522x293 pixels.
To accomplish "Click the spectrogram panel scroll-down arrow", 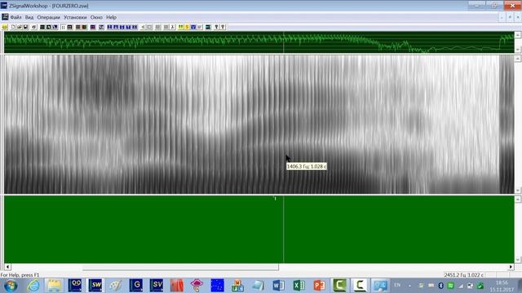I will point(518,190).
